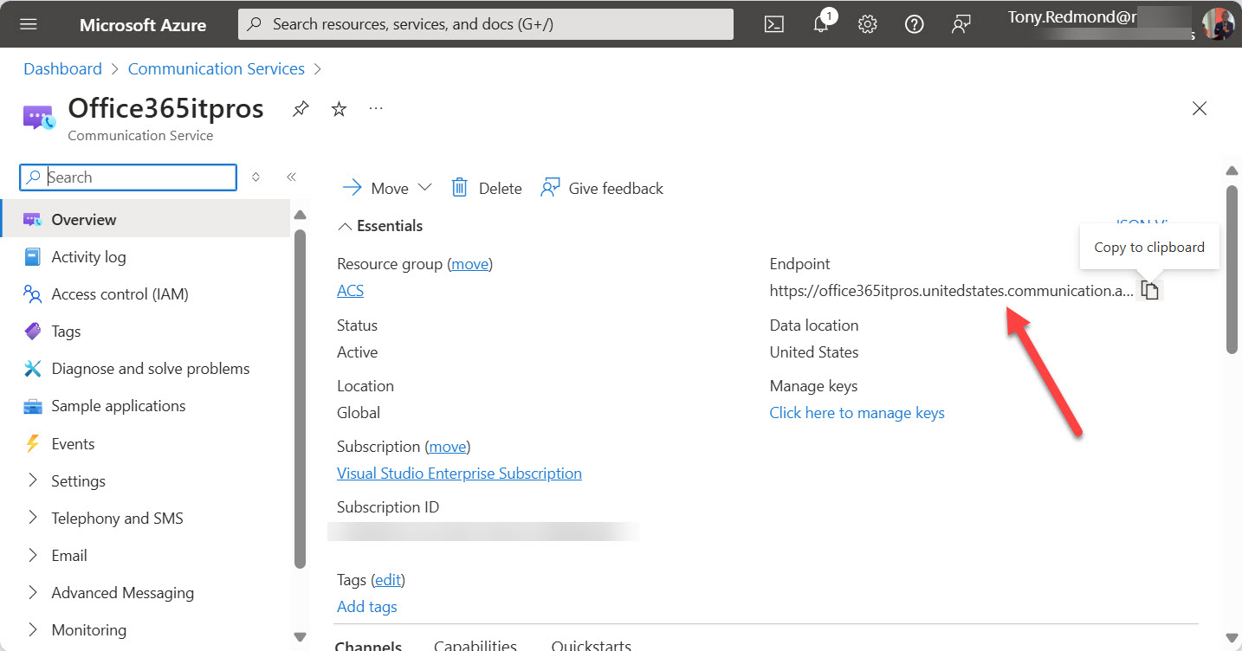
Task: Open the help pane question mark icon
Action: click(x=914, y=23)
